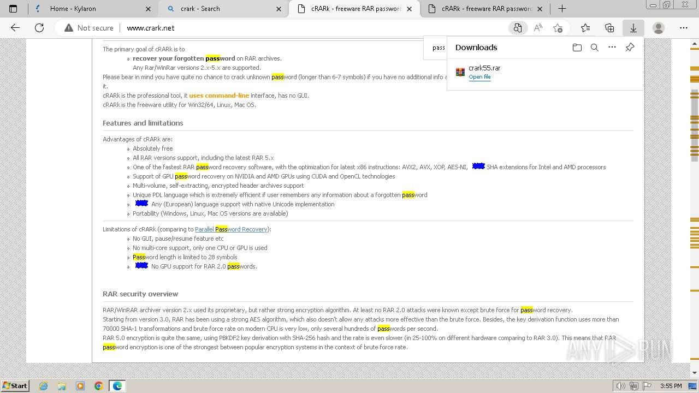Image resolution: width=699 pixels, height=393 pixels.
Task: Open the Action Center flag icon
Action: pyautogui.click(x=647, y=386)
